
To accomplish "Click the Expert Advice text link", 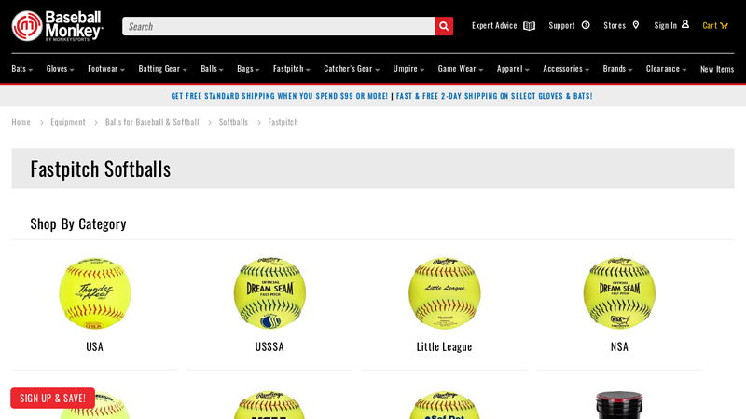I will pyautogui.click(x=494, y=26).
